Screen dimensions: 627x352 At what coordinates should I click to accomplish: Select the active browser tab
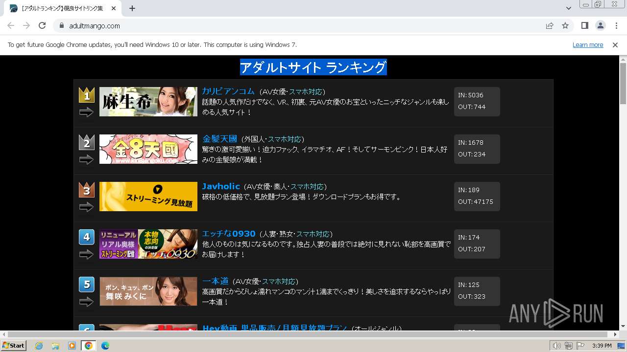pos(63,8)
